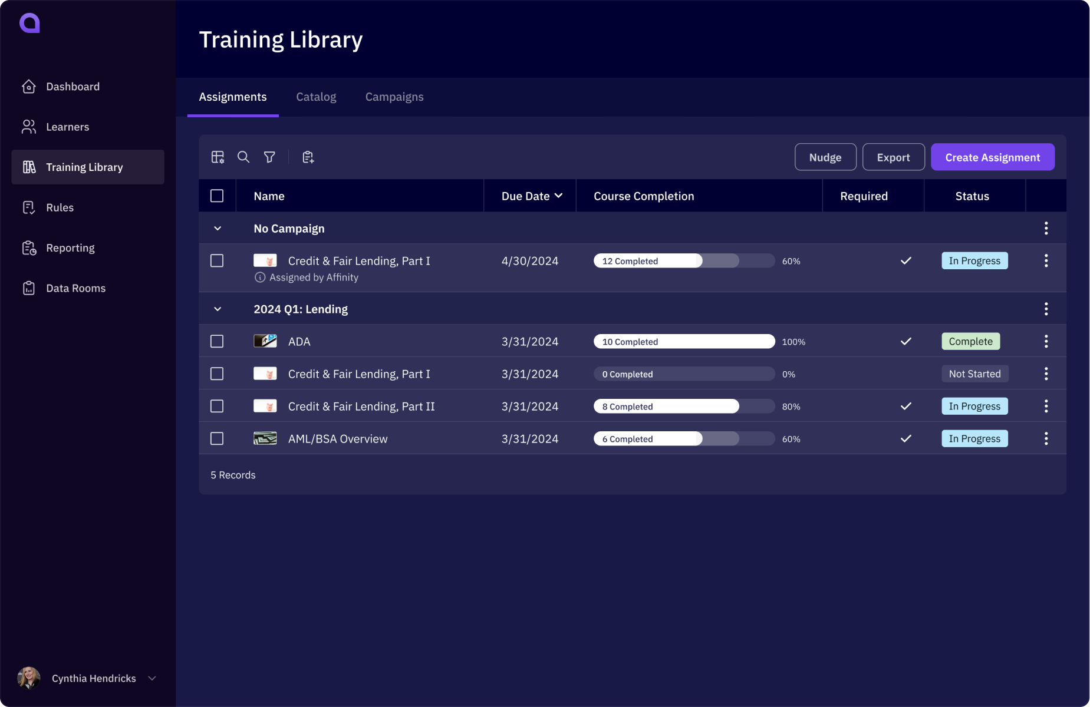The width and height of the screenshot is (1090, 707).
Task: Open the Learners section via its icon
Action: coord(29,126)
